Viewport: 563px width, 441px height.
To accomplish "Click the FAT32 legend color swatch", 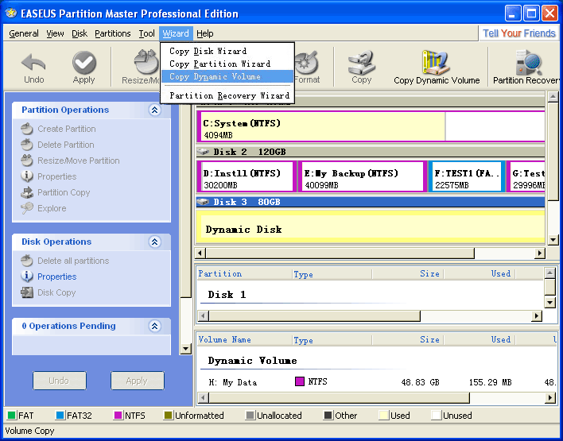I will (60, 416).
